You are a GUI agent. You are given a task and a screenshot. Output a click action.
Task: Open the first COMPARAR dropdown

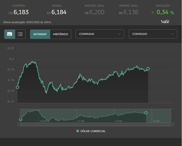100,34
